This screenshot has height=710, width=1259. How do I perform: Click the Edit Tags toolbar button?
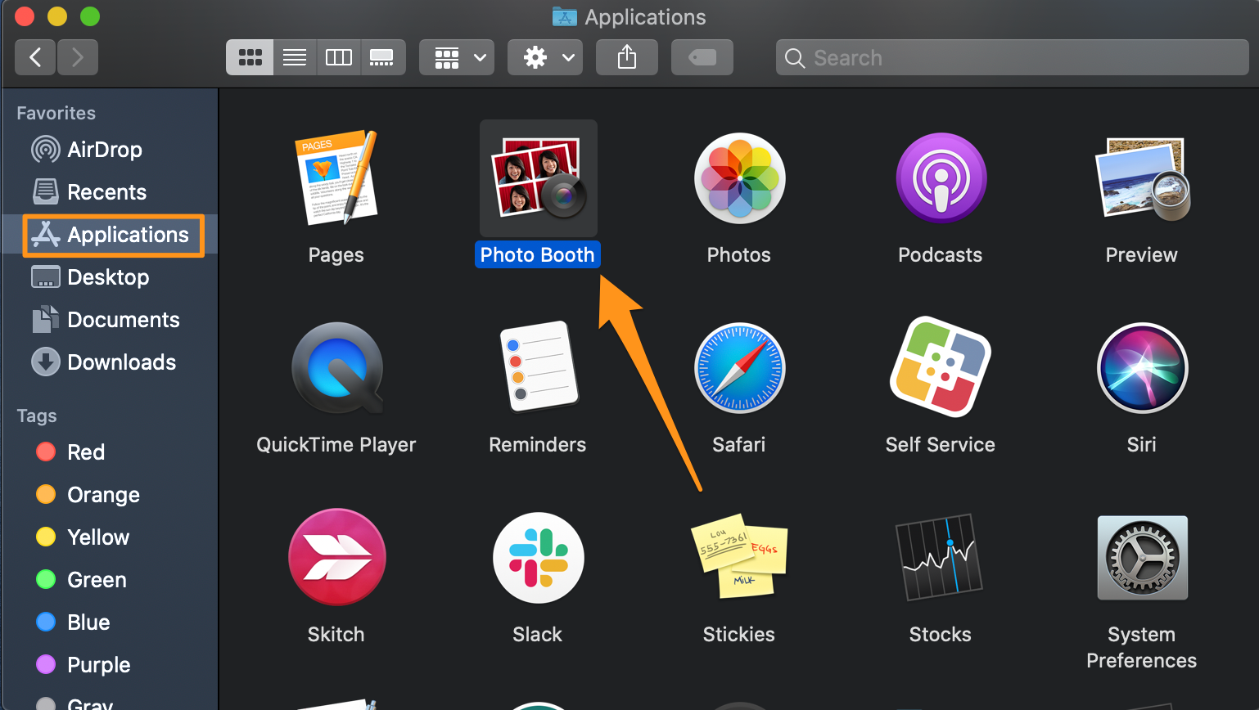(x=702, y=57)
